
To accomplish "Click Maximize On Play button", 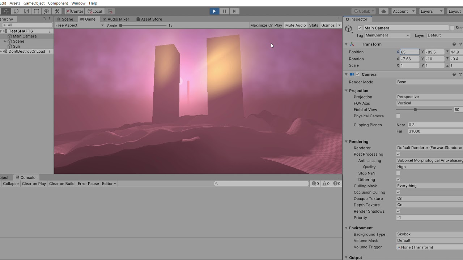I will 266,25.
